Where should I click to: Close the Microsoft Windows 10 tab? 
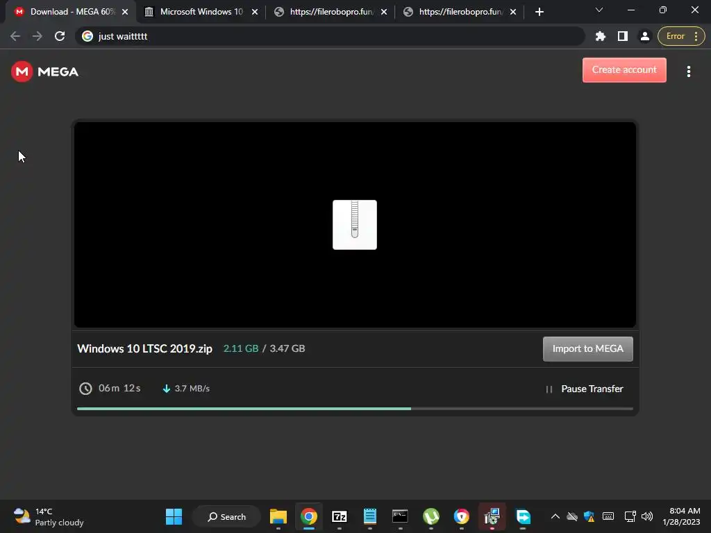tap(255, 12)
